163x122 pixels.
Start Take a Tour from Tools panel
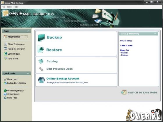(13, 59)
